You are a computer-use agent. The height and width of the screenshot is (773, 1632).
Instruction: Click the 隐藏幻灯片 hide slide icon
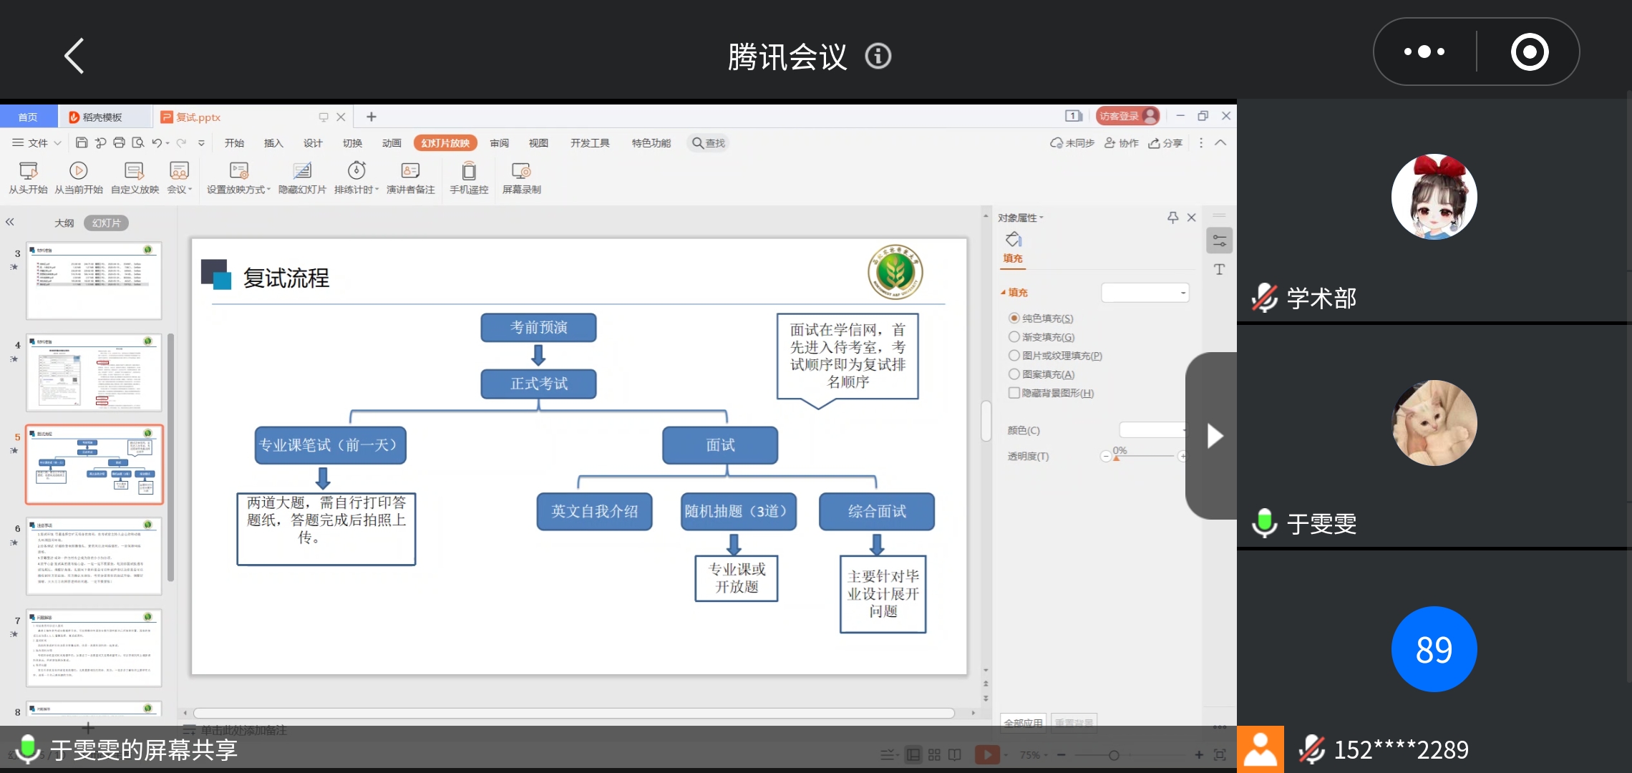click(x=302, y=171)
